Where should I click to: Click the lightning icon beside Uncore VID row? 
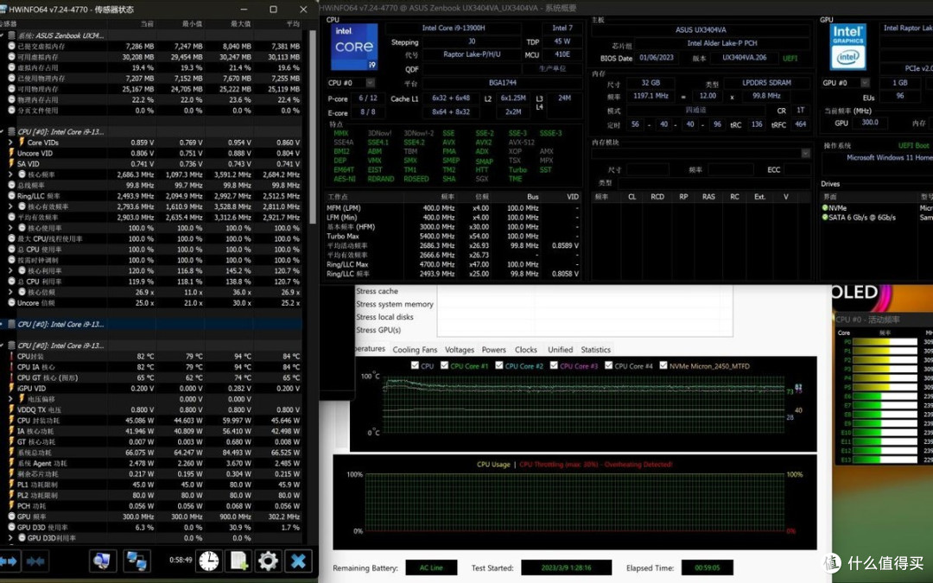click(11, 153)
